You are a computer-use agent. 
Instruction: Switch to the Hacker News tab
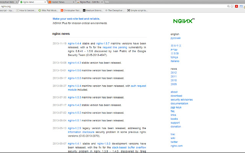61,2
